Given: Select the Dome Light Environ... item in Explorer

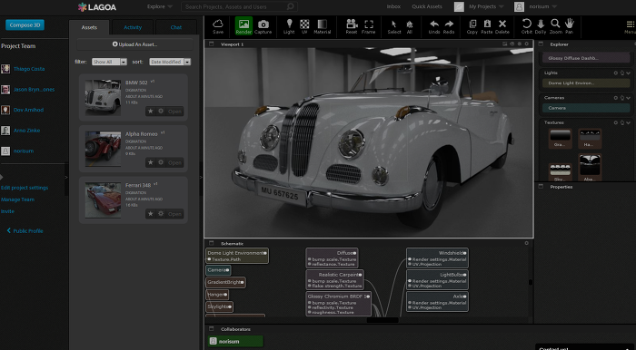Looking at the screenshot, I should (x=586, y=83).
